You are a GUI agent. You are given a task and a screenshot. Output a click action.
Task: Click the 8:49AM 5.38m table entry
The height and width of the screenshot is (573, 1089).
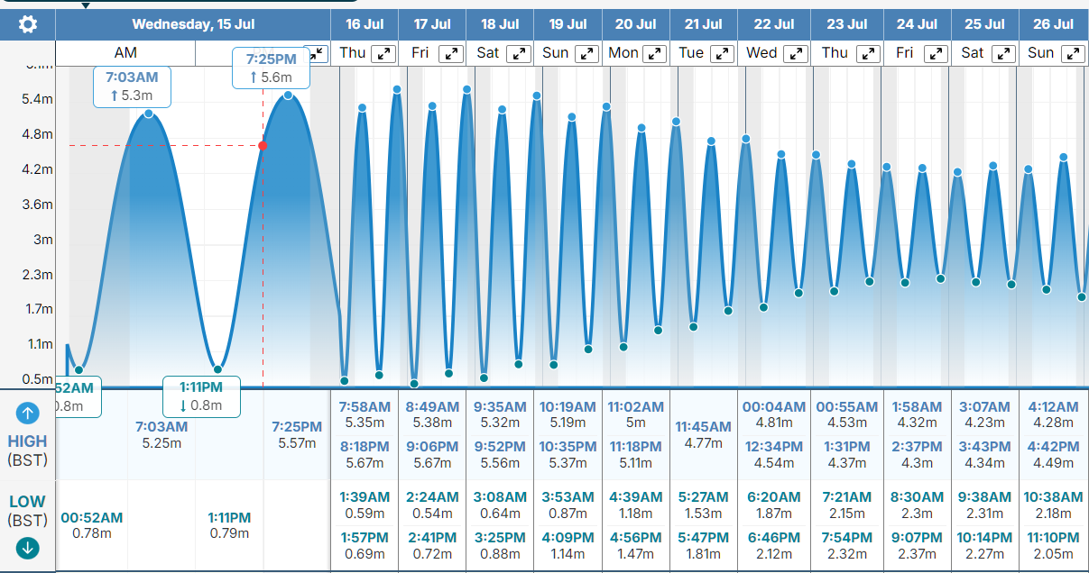(x=432, y=414)
